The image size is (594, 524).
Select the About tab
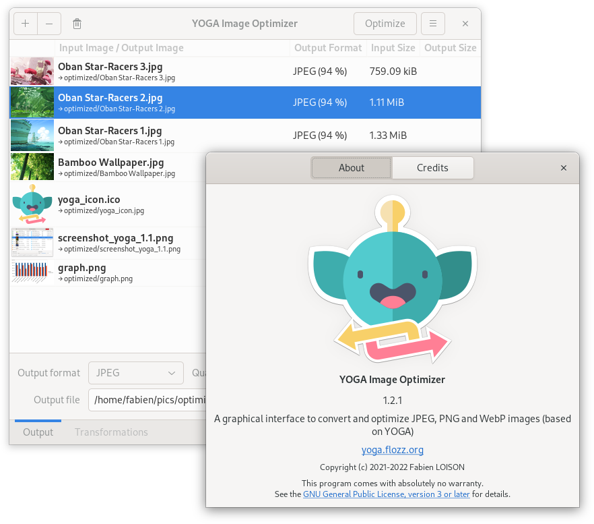click(352, 168)
